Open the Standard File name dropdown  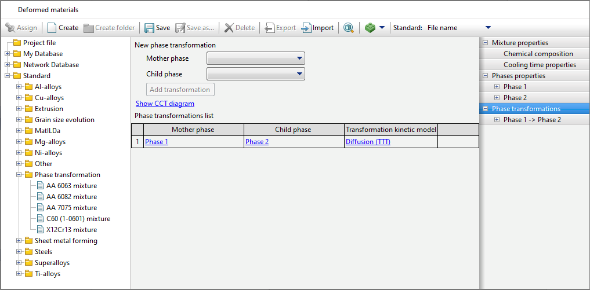point(488,28)
